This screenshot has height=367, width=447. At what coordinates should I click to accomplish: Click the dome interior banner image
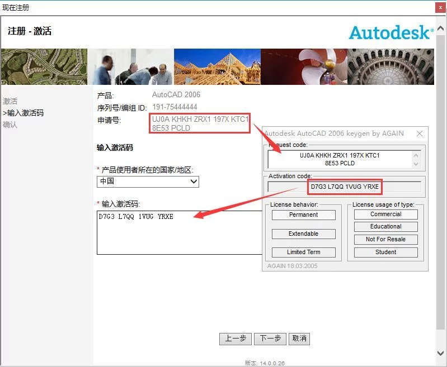391,66
